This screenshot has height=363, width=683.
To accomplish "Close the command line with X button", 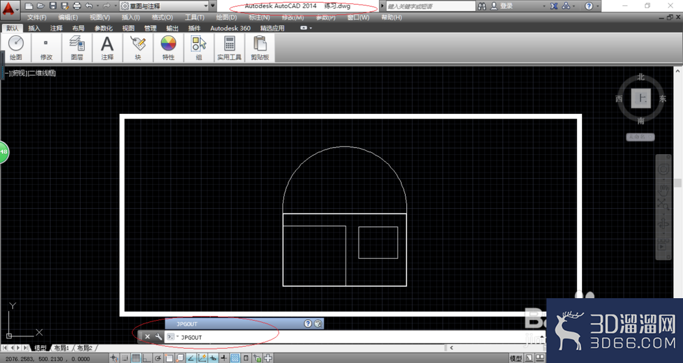I will [148, 336].
